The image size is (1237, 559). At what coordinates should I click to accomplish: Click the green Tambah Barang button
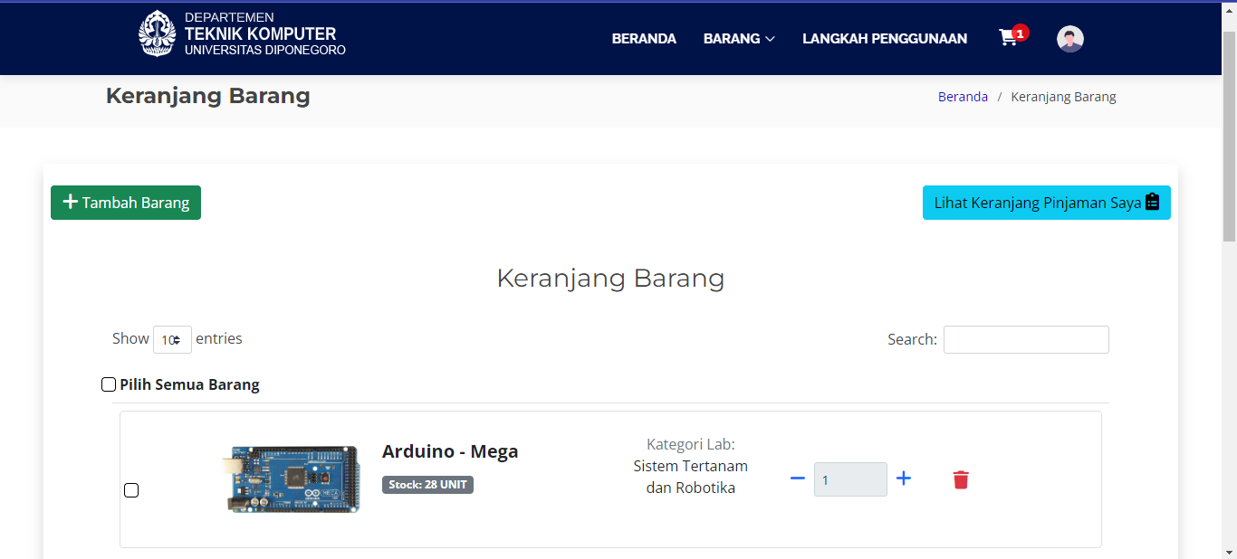click(126, 203)
